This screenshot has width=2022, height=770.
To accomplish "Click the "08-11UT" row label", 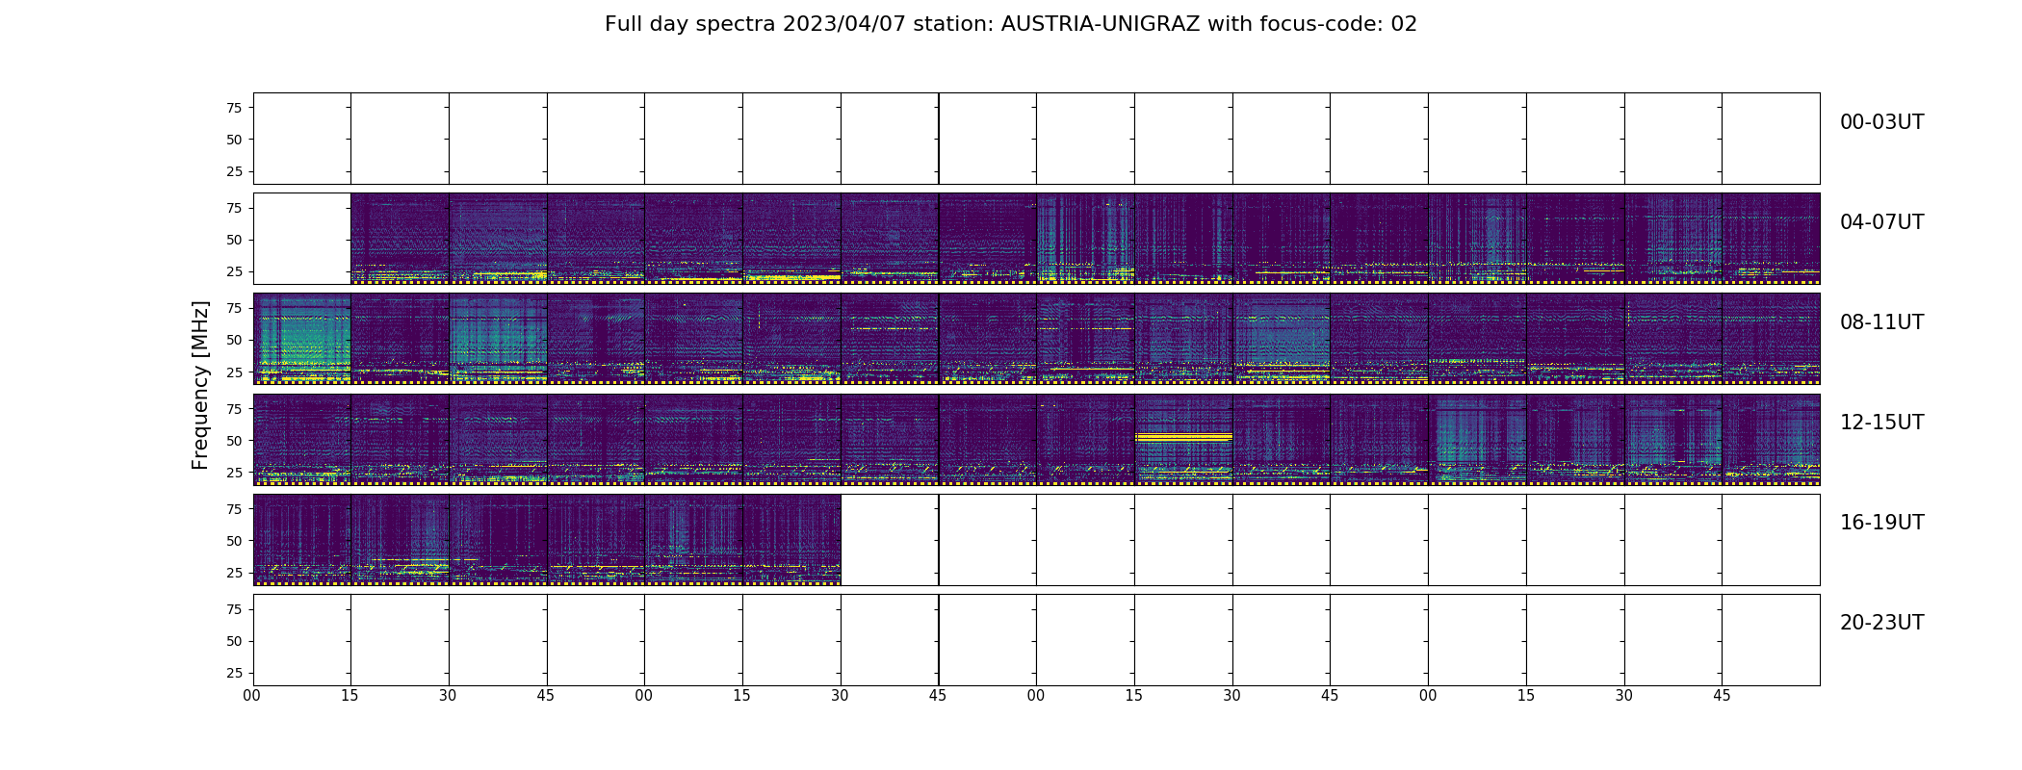I will (1881, 322).
